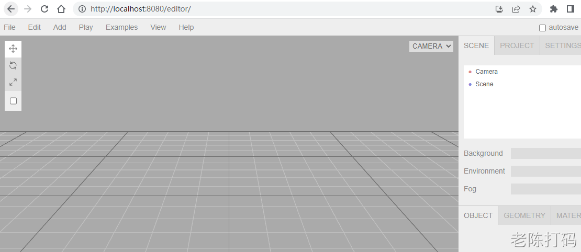This screenshot has height=252, width=581.
Task: Open the Add menu
Action: (60, 27)
